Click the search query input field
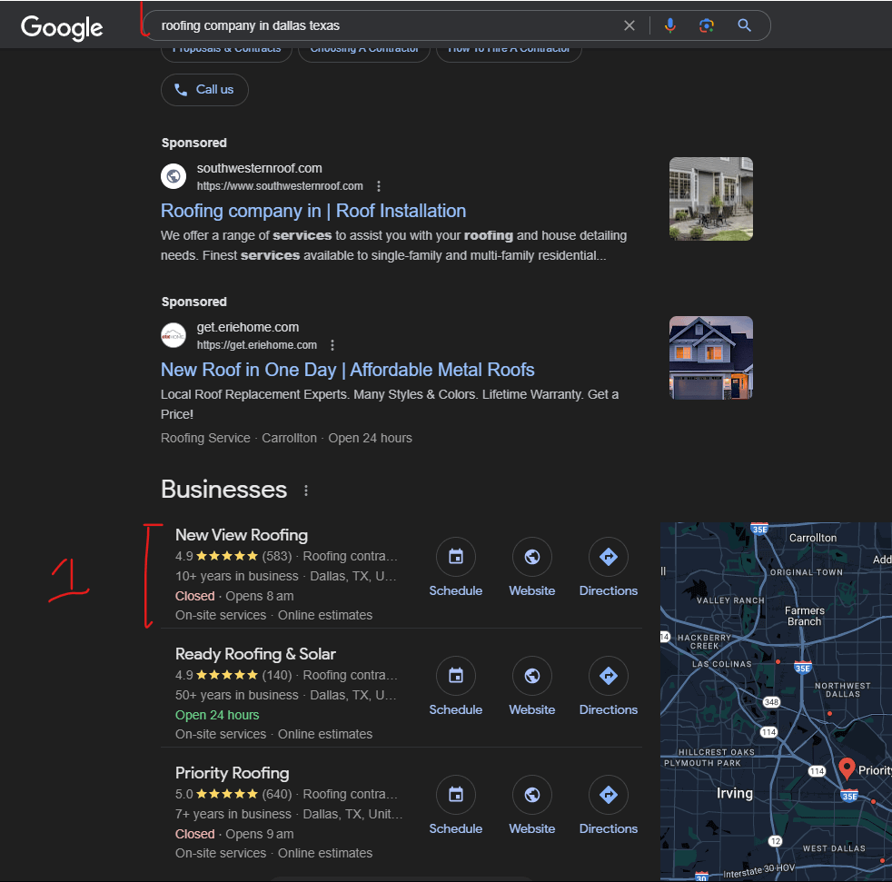 click(x=382, y=25)
